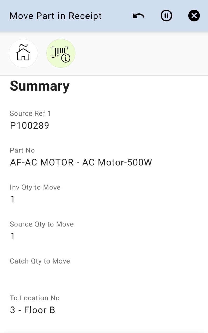The width and height of the screenshot is (208, 333).
Task: Select the Summary heading
Action: point(40,86)
